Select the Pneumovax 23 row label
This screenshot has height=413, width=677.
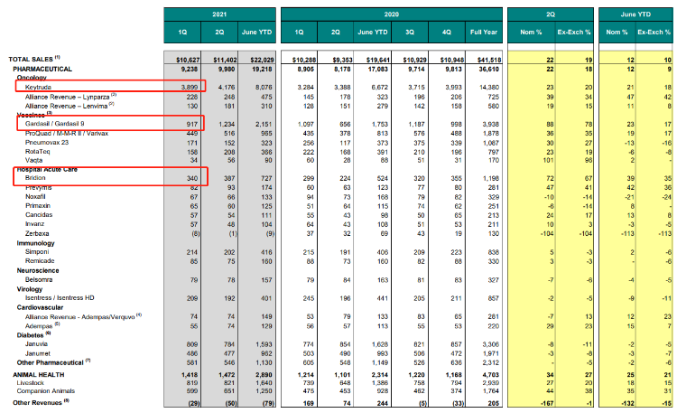[x=47, y=142]
